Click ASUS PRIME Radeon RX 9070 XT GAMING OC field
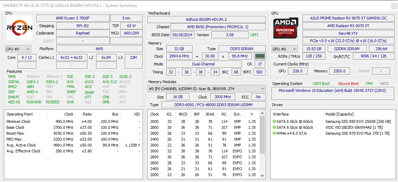Image resolution: width=398 pixels, height=182 pixels. (348, 18)
